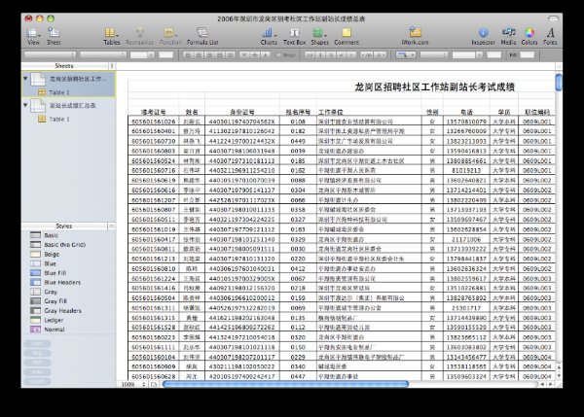Select cell 13570810079
Viewport: 584px width, 417px height.
[x=466, y=122]
